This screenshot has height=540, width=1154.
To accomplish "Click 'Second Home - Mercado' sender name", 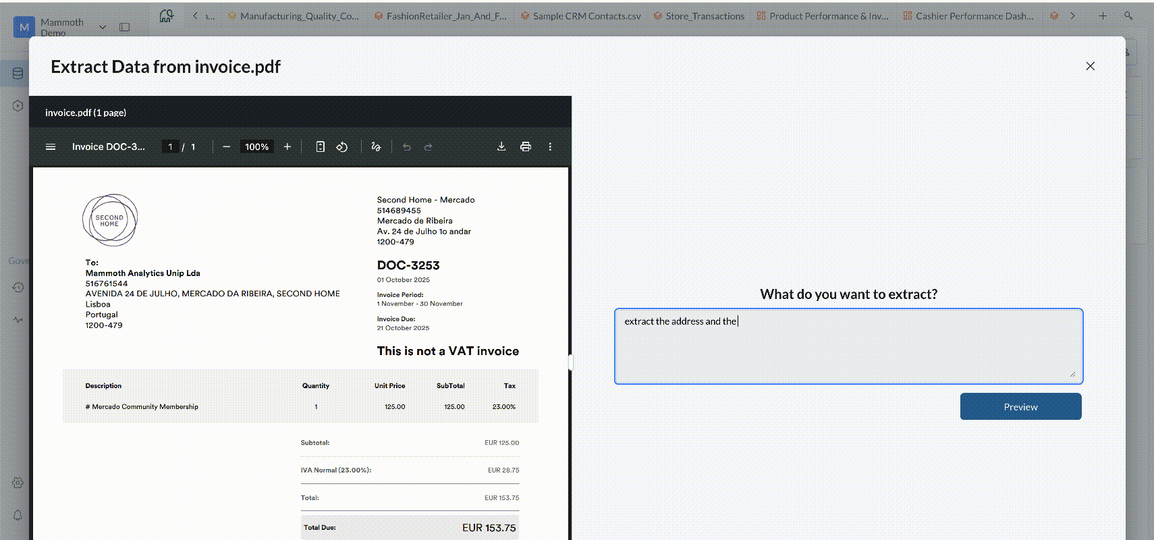I will click(x=426, y=200).
